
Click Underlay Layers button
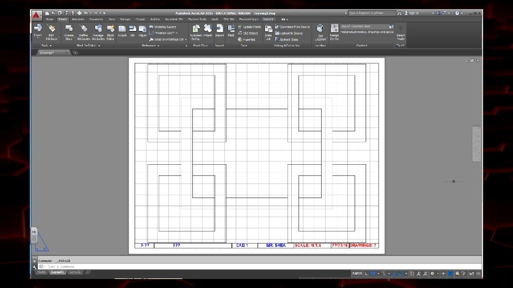tap(162, 27)
